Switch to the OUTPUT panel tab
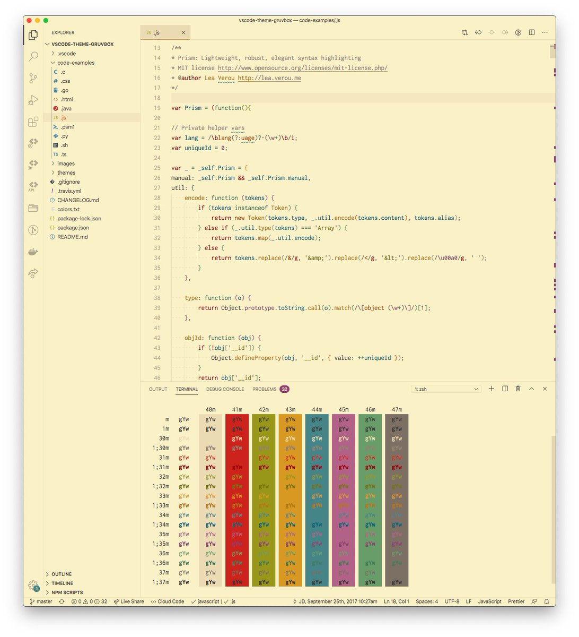Screen dimensions: 579x637 point(158,389)
